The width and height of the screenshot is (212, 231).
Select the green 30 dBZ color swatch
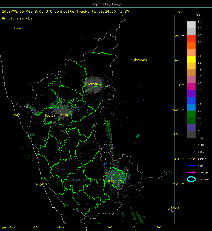[191, 114]
